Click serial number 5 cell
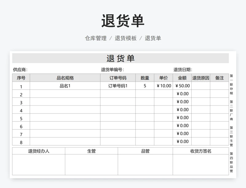 coord(21,117)
